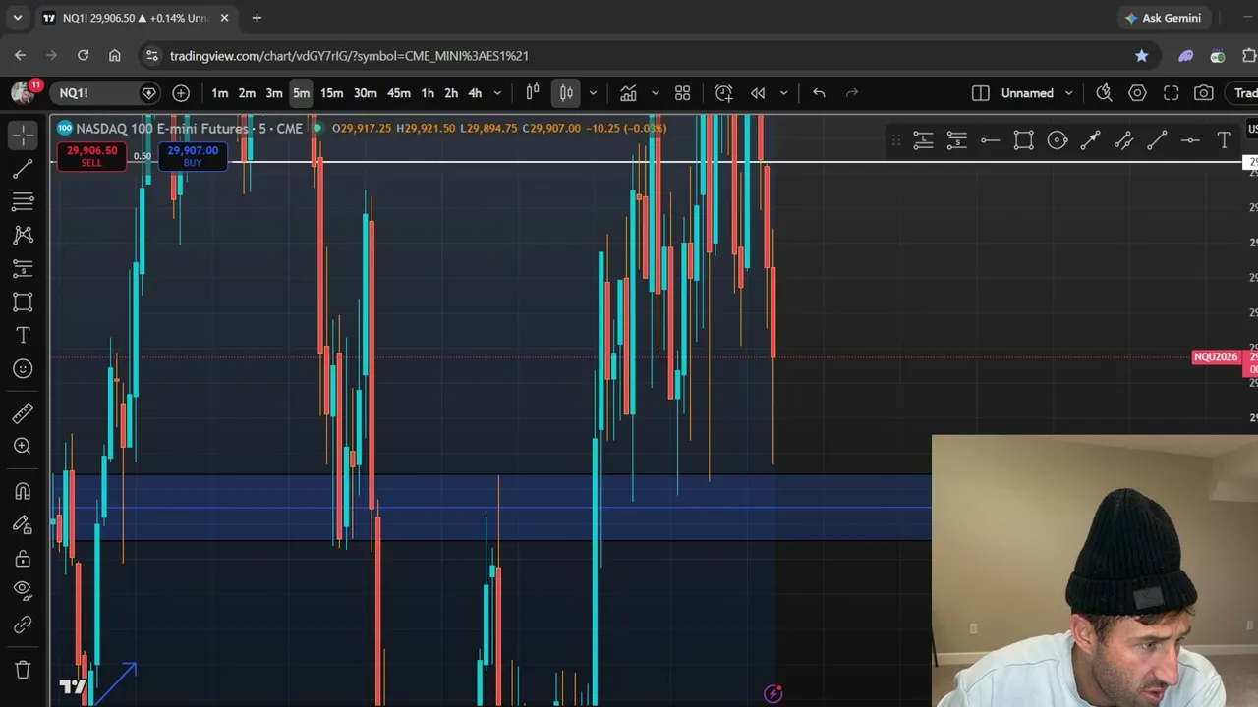Switch to the 2h interval

pyautogui.click(x=451, y=93)
